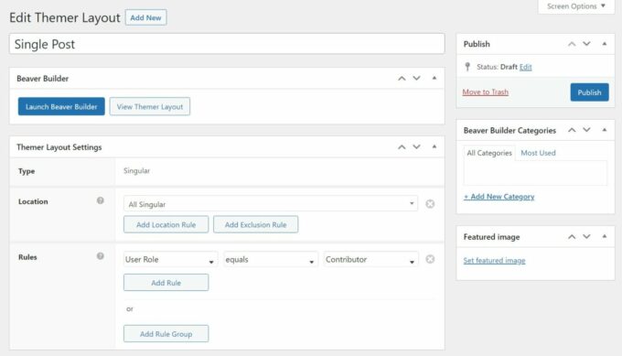622x356 pixels.
Task: Open the Rules help tooltip icon
Action: click(101, 256)
